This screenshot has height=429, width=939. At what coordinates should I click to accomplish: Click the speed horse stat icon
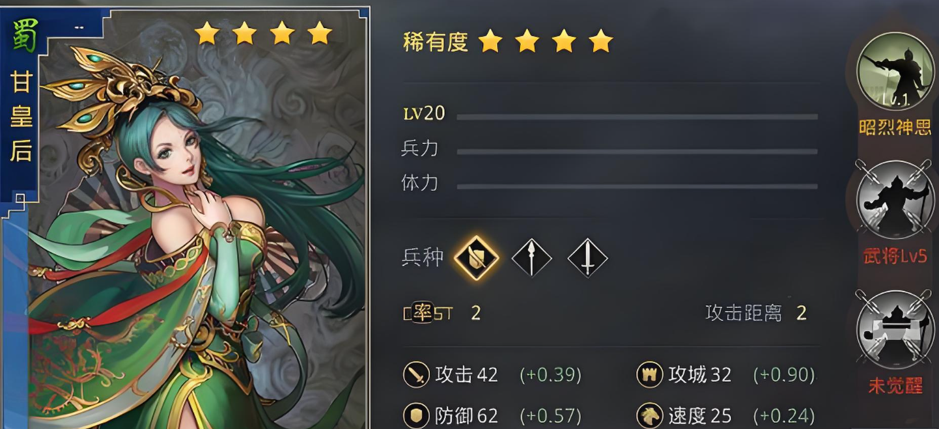pyautogui.click(x=649, y=415)
